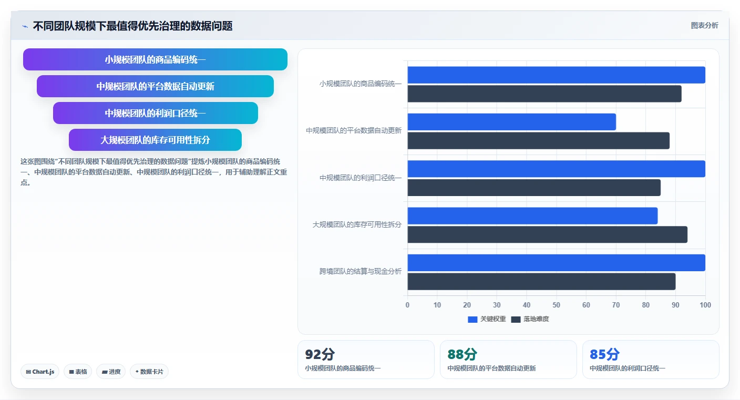
Task: Click the 92分 score card
Action: 366,360
